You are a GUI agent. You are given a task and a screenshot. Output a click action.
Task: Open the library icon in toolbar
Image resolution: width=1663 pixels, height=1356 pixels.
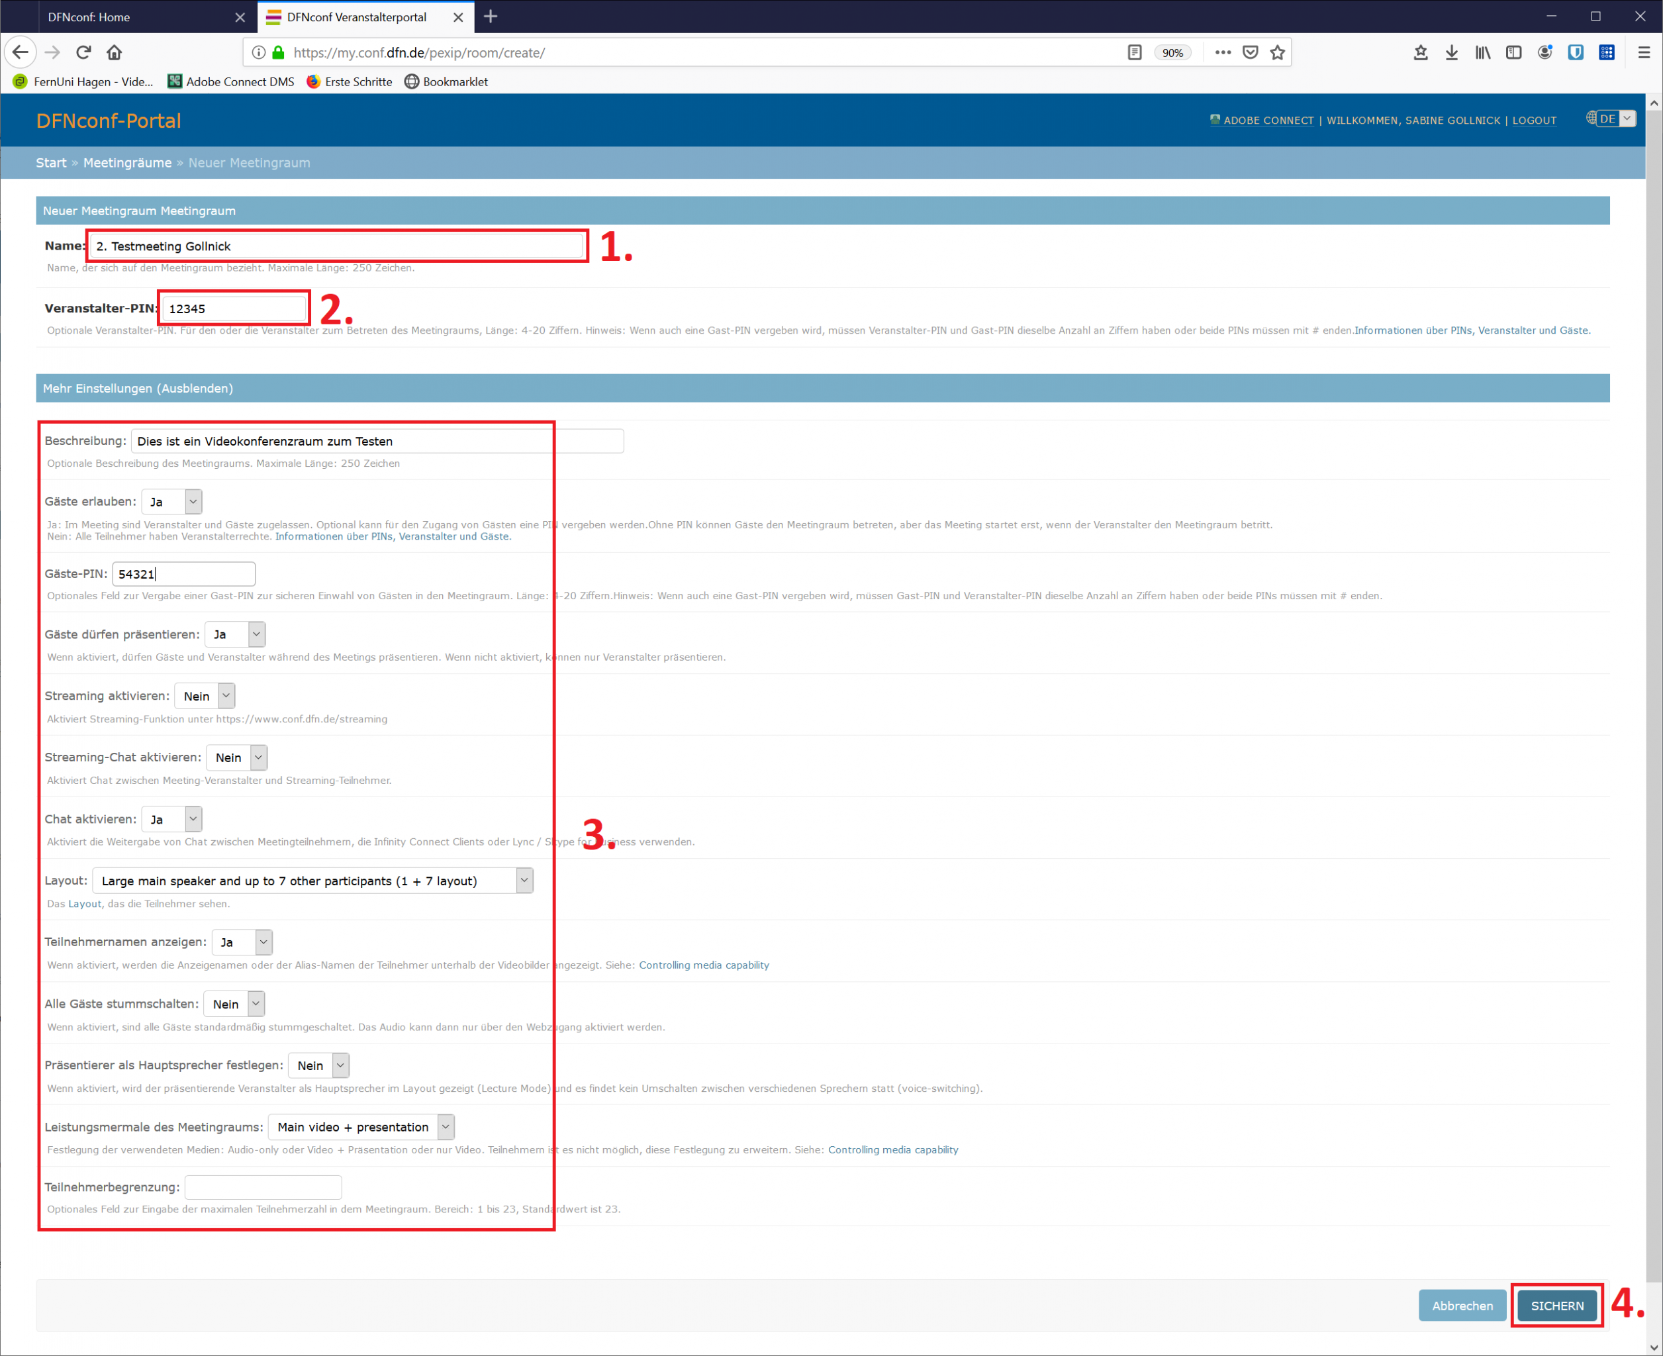click(1482, 52)
